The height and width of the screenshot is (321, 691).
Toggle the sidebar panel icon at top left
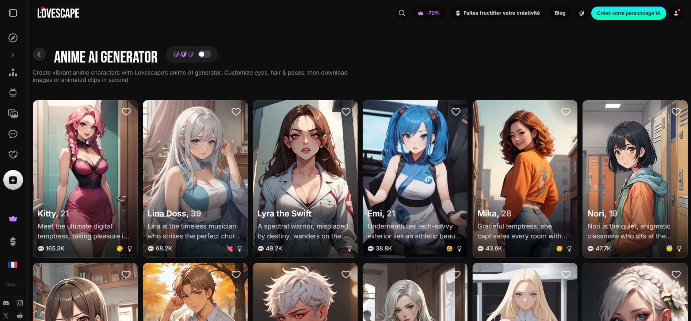pos(13,13)
